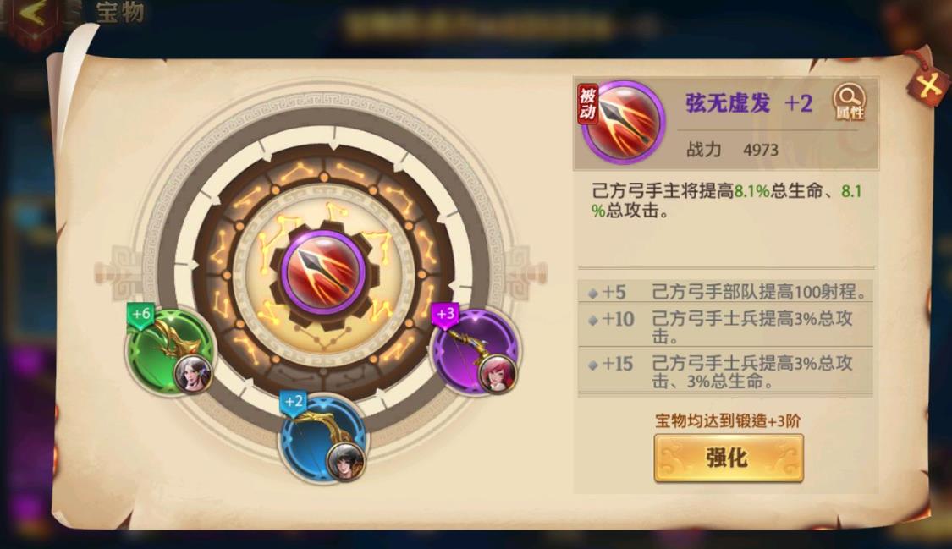Open the 属性 magnifier icon
The width and height of the screenshot is (952, 549).
point(850,102)
